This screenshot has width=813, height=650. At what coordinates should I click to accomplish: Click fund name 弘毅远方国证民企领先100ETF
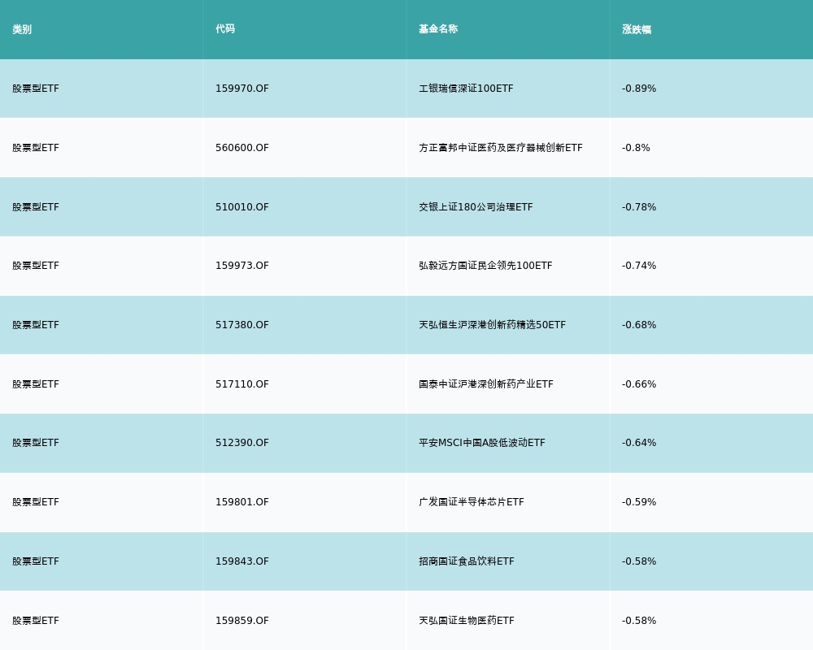point(486,266)
